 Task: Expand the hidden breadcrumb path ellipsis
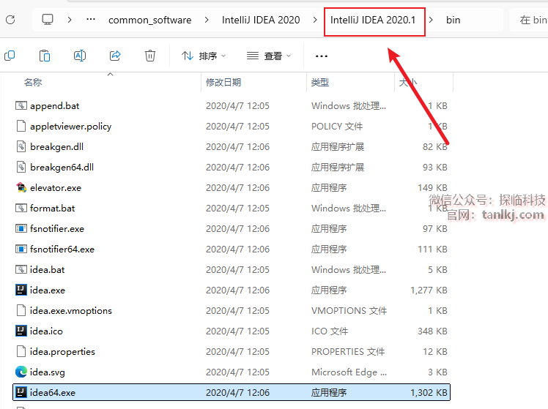click(x=91, y=20)
